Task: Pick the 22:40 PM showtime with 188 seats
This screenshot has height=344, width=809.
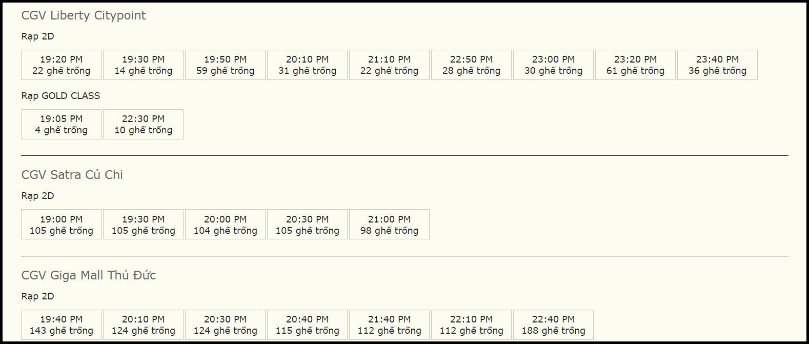Action: (553, 325)
